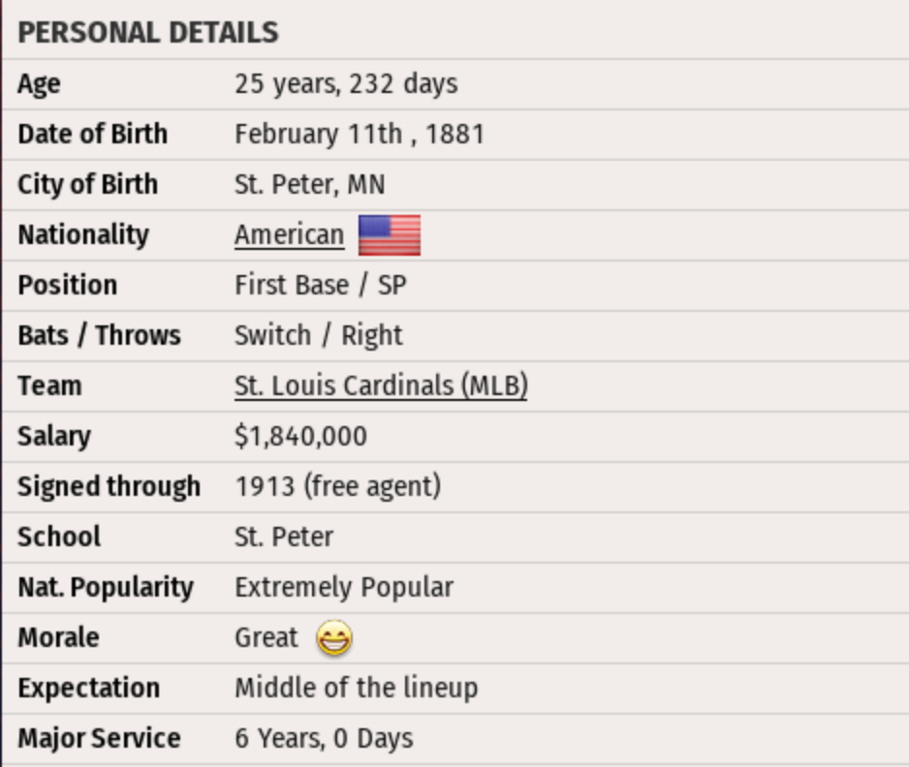Click the School value St. Peter
909x767 pixels.
[x=284, y=537]
